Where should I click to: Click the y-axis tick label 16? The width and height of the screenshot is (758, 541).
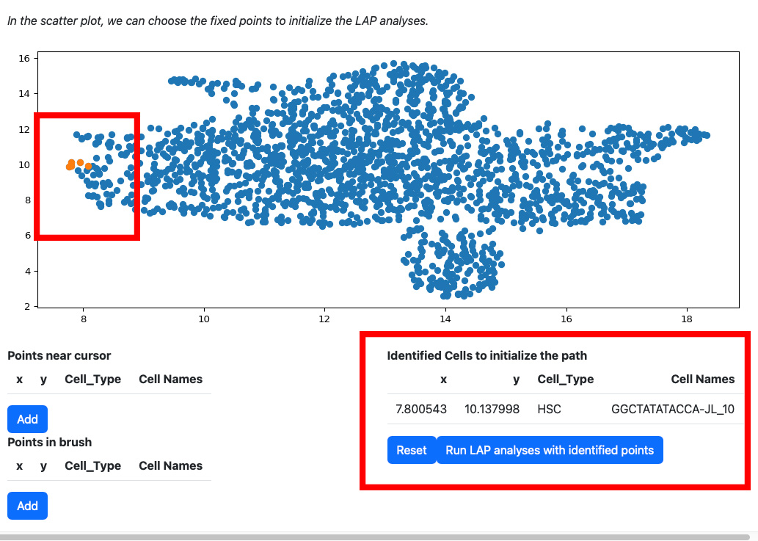coord(24,59)
